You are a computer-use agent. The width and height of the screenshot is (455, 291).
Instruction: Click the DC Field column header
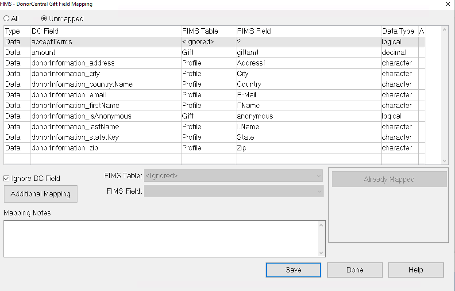[x=106, y=31]
